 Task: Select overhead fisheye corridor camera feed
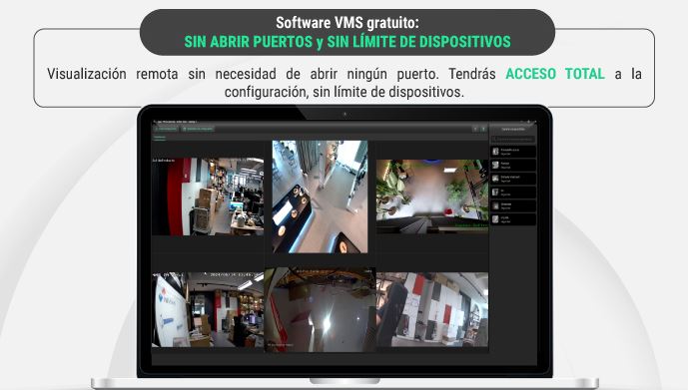[320, 196]
